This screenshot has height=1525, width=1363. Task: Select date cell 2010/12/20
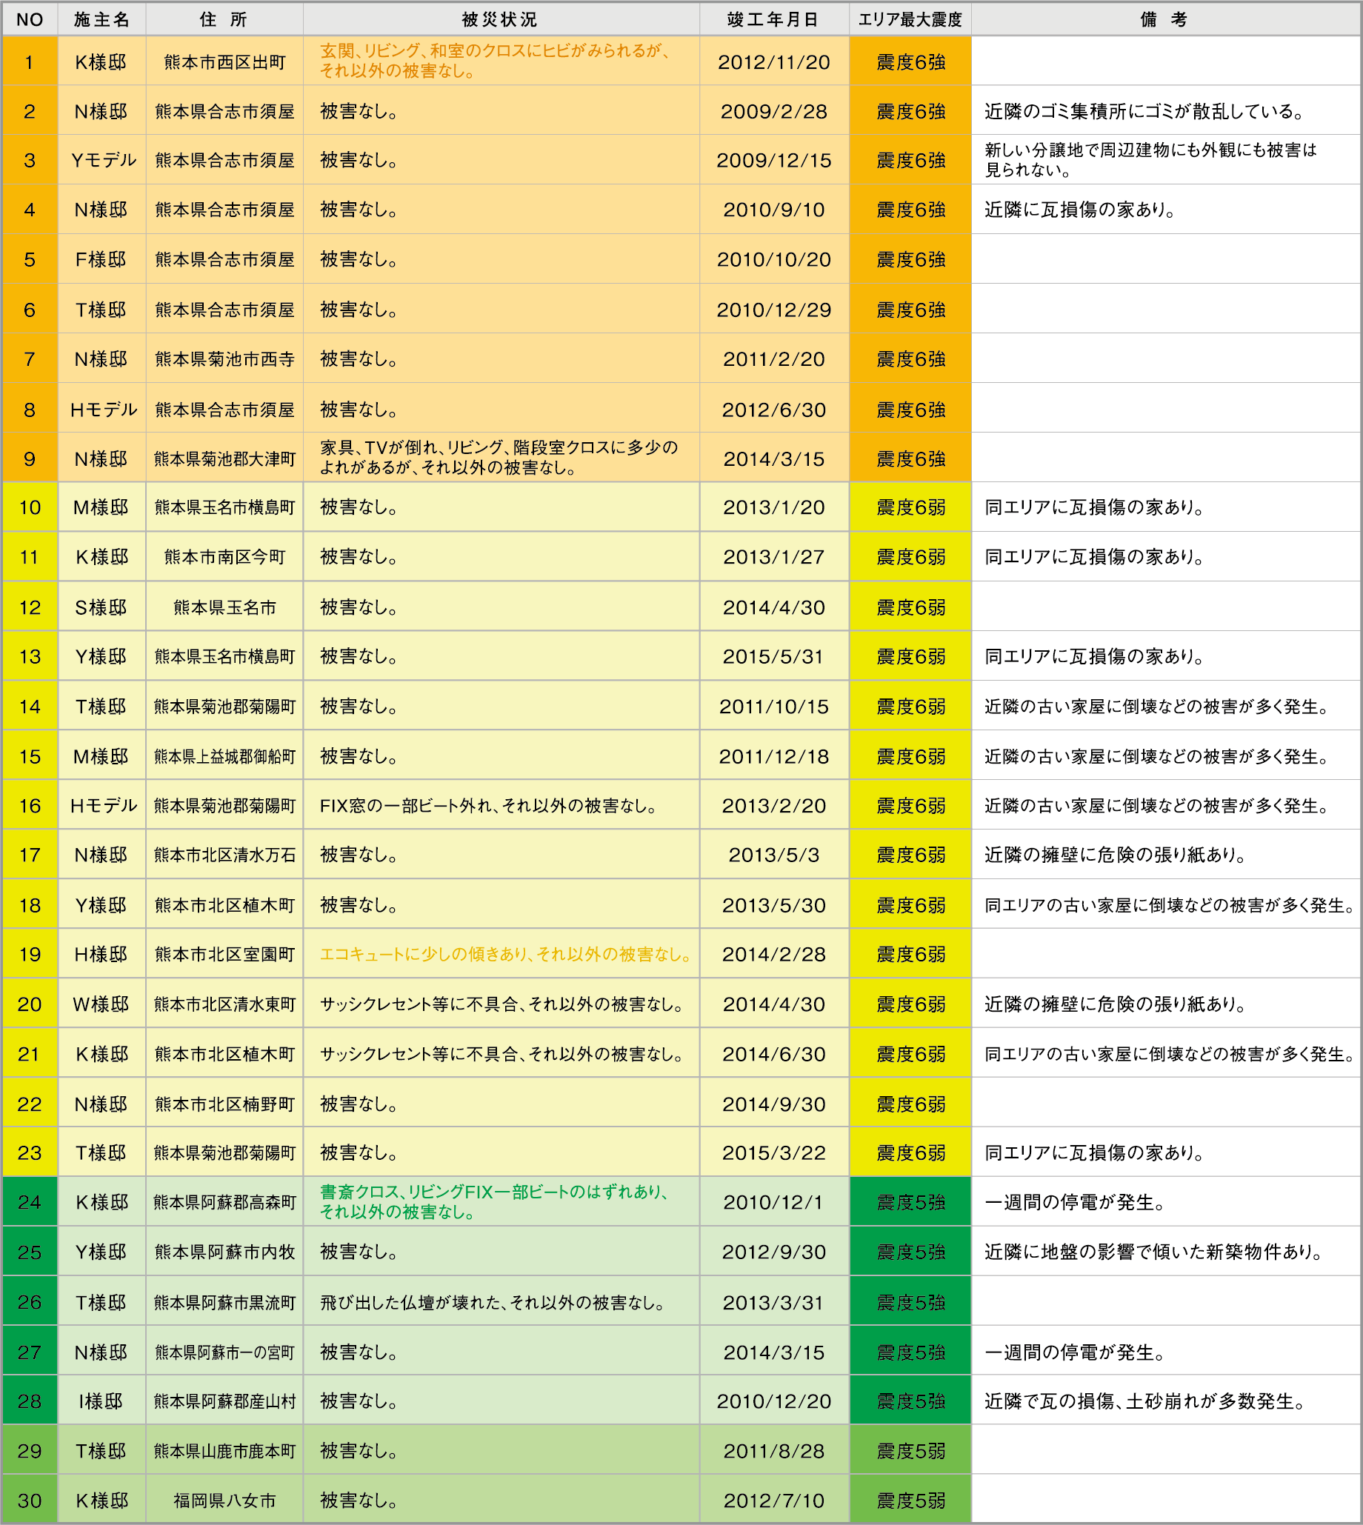click(773, 1401)
